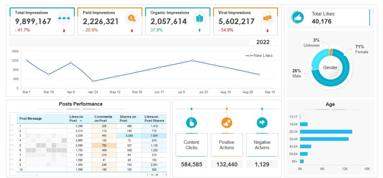This screenshot has width=383, height=178.
Task: Go to previous page of posts table
Action: point(163,175)
